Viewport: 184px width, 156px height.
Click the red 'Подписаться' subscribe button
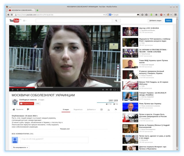[26, 103]
